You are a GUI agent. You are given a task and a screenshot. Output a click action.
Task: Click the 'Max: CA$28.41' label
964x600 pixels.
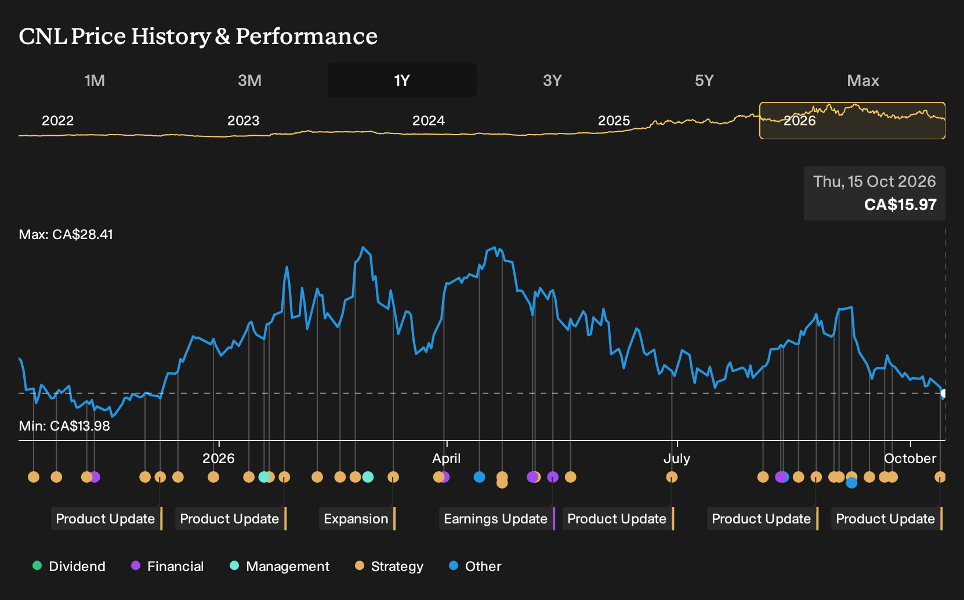point(66,234)
